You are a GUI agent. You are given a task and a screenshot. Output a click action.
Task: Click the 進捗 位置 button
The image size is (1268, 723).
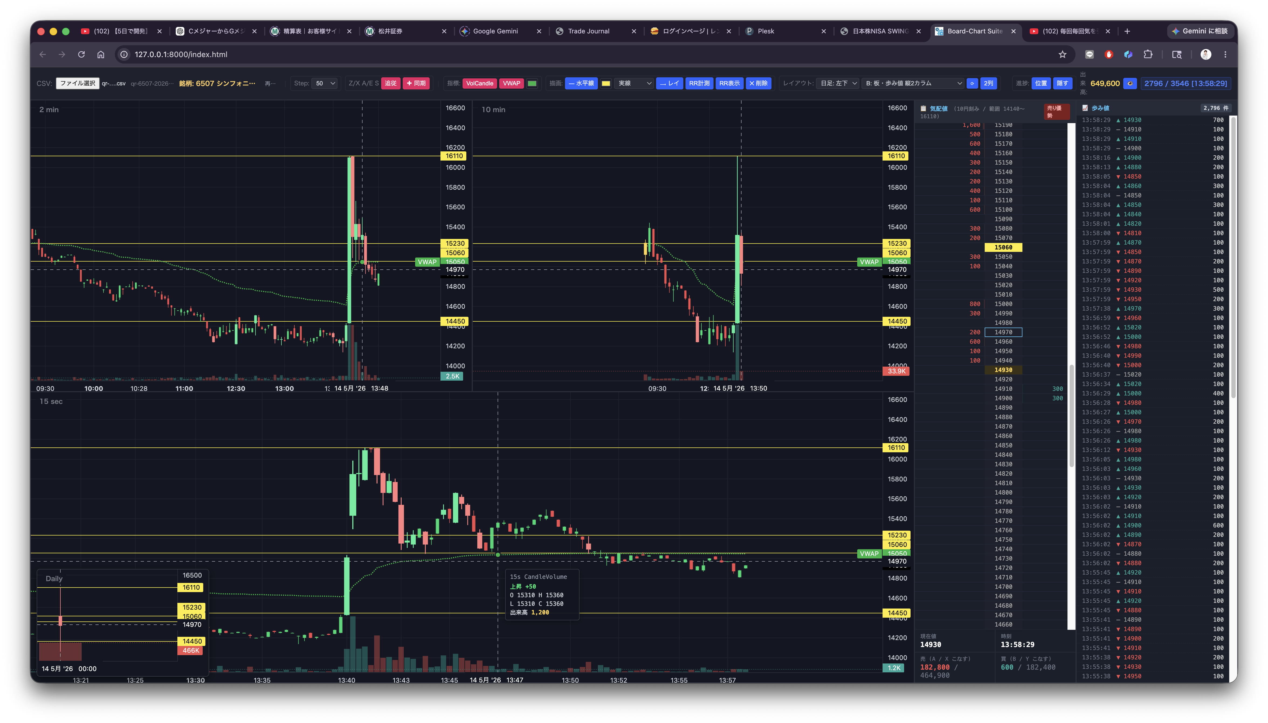click(x=1041, y=83)
